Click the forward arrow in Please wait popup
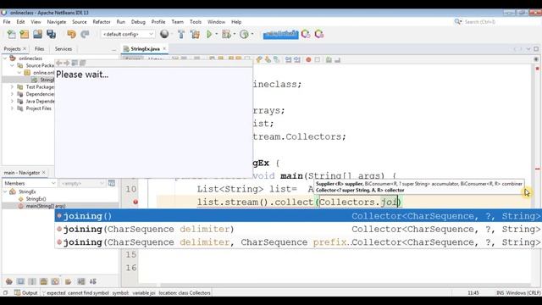The image size is (542, 305). click(67, 63)
